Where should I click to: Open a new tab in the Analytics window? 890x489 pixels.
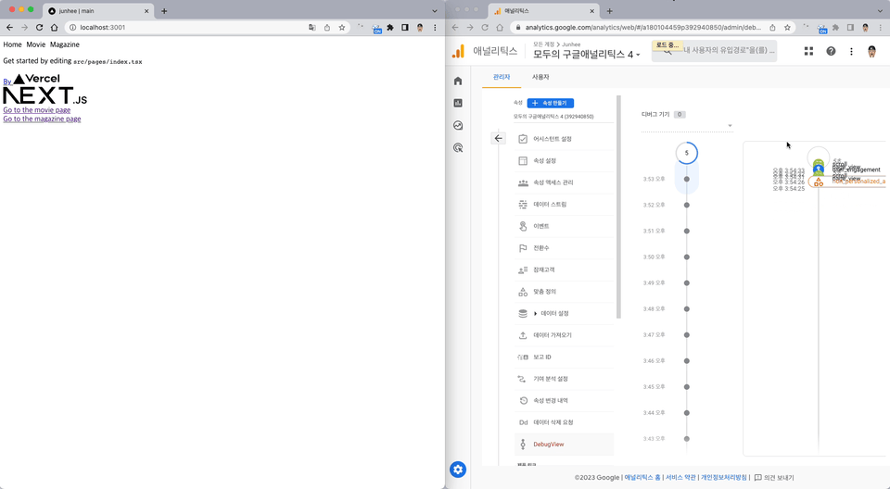(610, 11)
